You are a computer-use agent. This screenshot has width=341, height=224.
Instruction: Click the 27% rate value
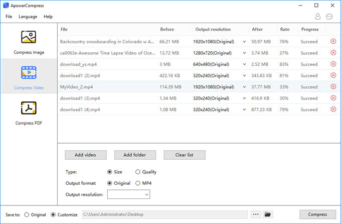click(x=284, y=53)
